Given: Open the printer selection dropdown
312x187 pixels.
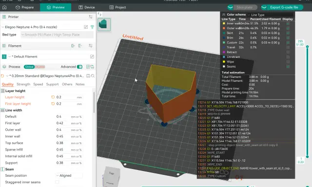Looking at the screenshot, I should [42, 27].
